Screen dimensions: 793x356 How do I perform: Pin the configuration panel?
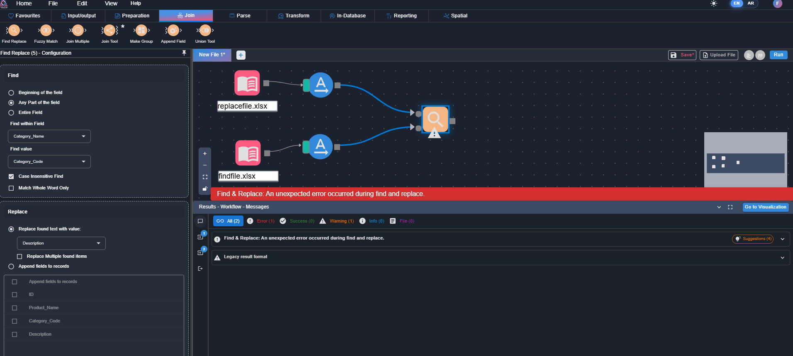[x=184, y=53]
